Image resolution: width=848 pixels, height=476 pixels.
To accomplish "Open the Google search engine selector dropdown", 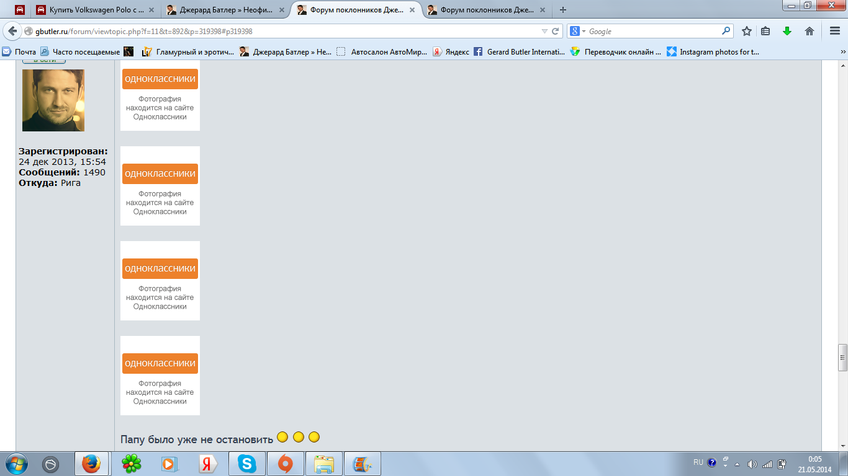I will pyautogui.click(x=578, y=31).
